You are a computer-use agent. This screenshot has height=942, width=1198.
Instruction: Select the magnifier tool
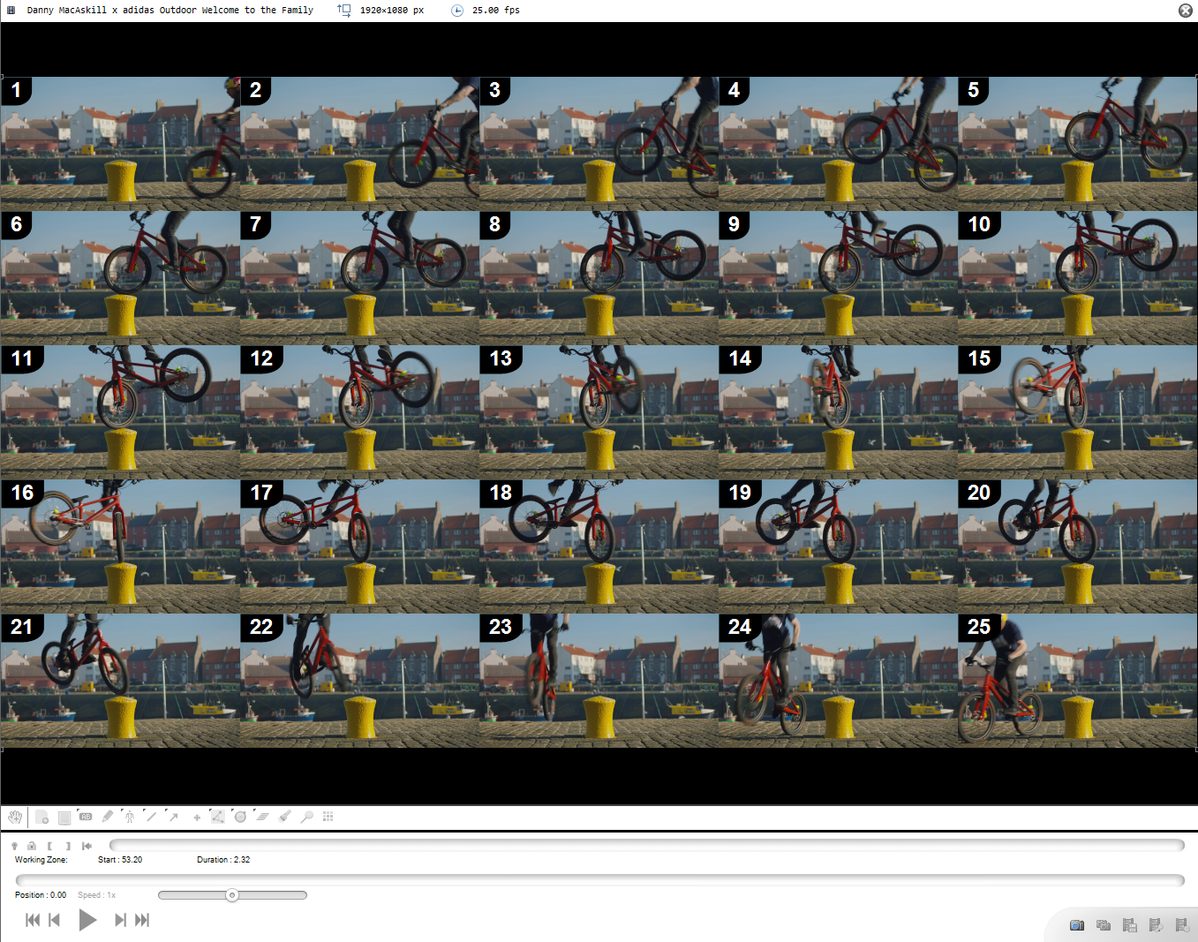click(x=306, y=817)
